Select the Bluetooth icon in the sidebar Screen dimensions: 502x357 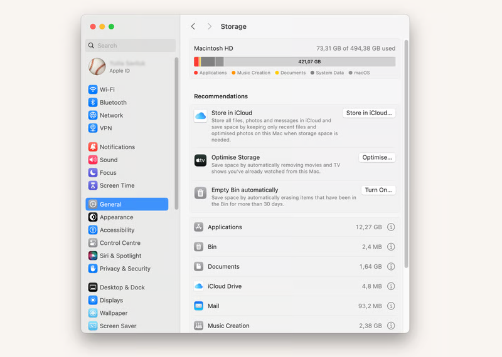93,102
